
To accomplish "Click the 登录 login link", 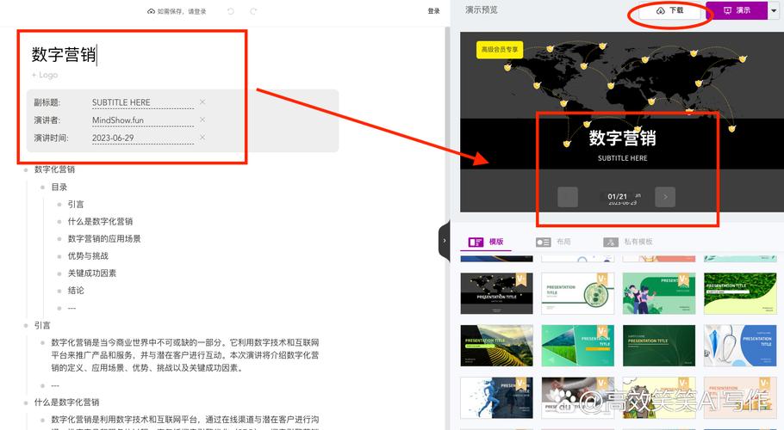I will (433, 11).
